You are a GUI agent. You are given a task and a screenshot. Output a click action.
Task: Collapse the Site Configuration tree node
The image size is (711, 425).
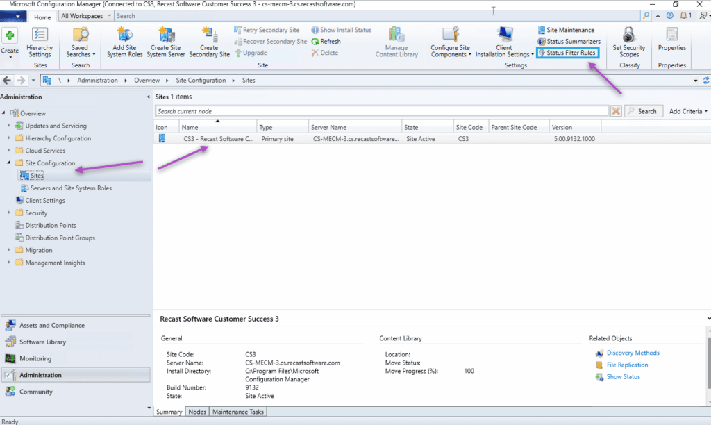click(9, 163)
